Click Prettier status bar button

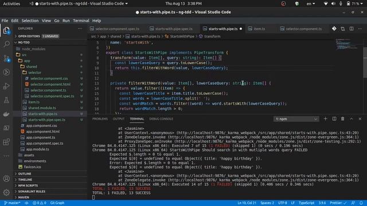pyautogui.click(x=338, y=203)
